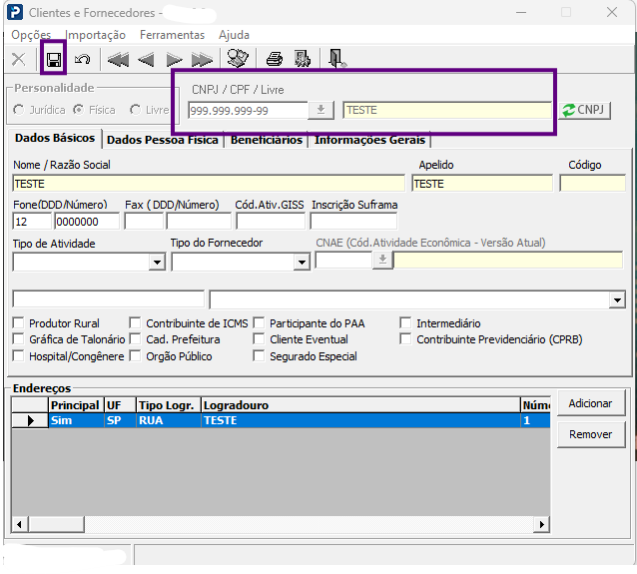The image size is (637, 574).
Task: Go to the next record
Action: click(x=175, y=60)
